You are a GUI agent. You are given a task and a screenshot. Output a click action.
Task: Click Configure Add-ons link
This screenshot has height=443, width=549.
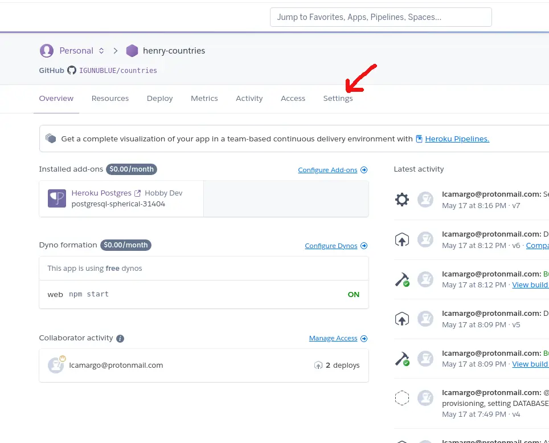tap(327, 170)
